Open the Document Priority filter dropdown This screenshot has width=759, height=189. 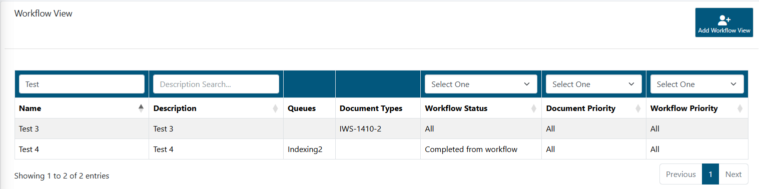click(593, 84)
